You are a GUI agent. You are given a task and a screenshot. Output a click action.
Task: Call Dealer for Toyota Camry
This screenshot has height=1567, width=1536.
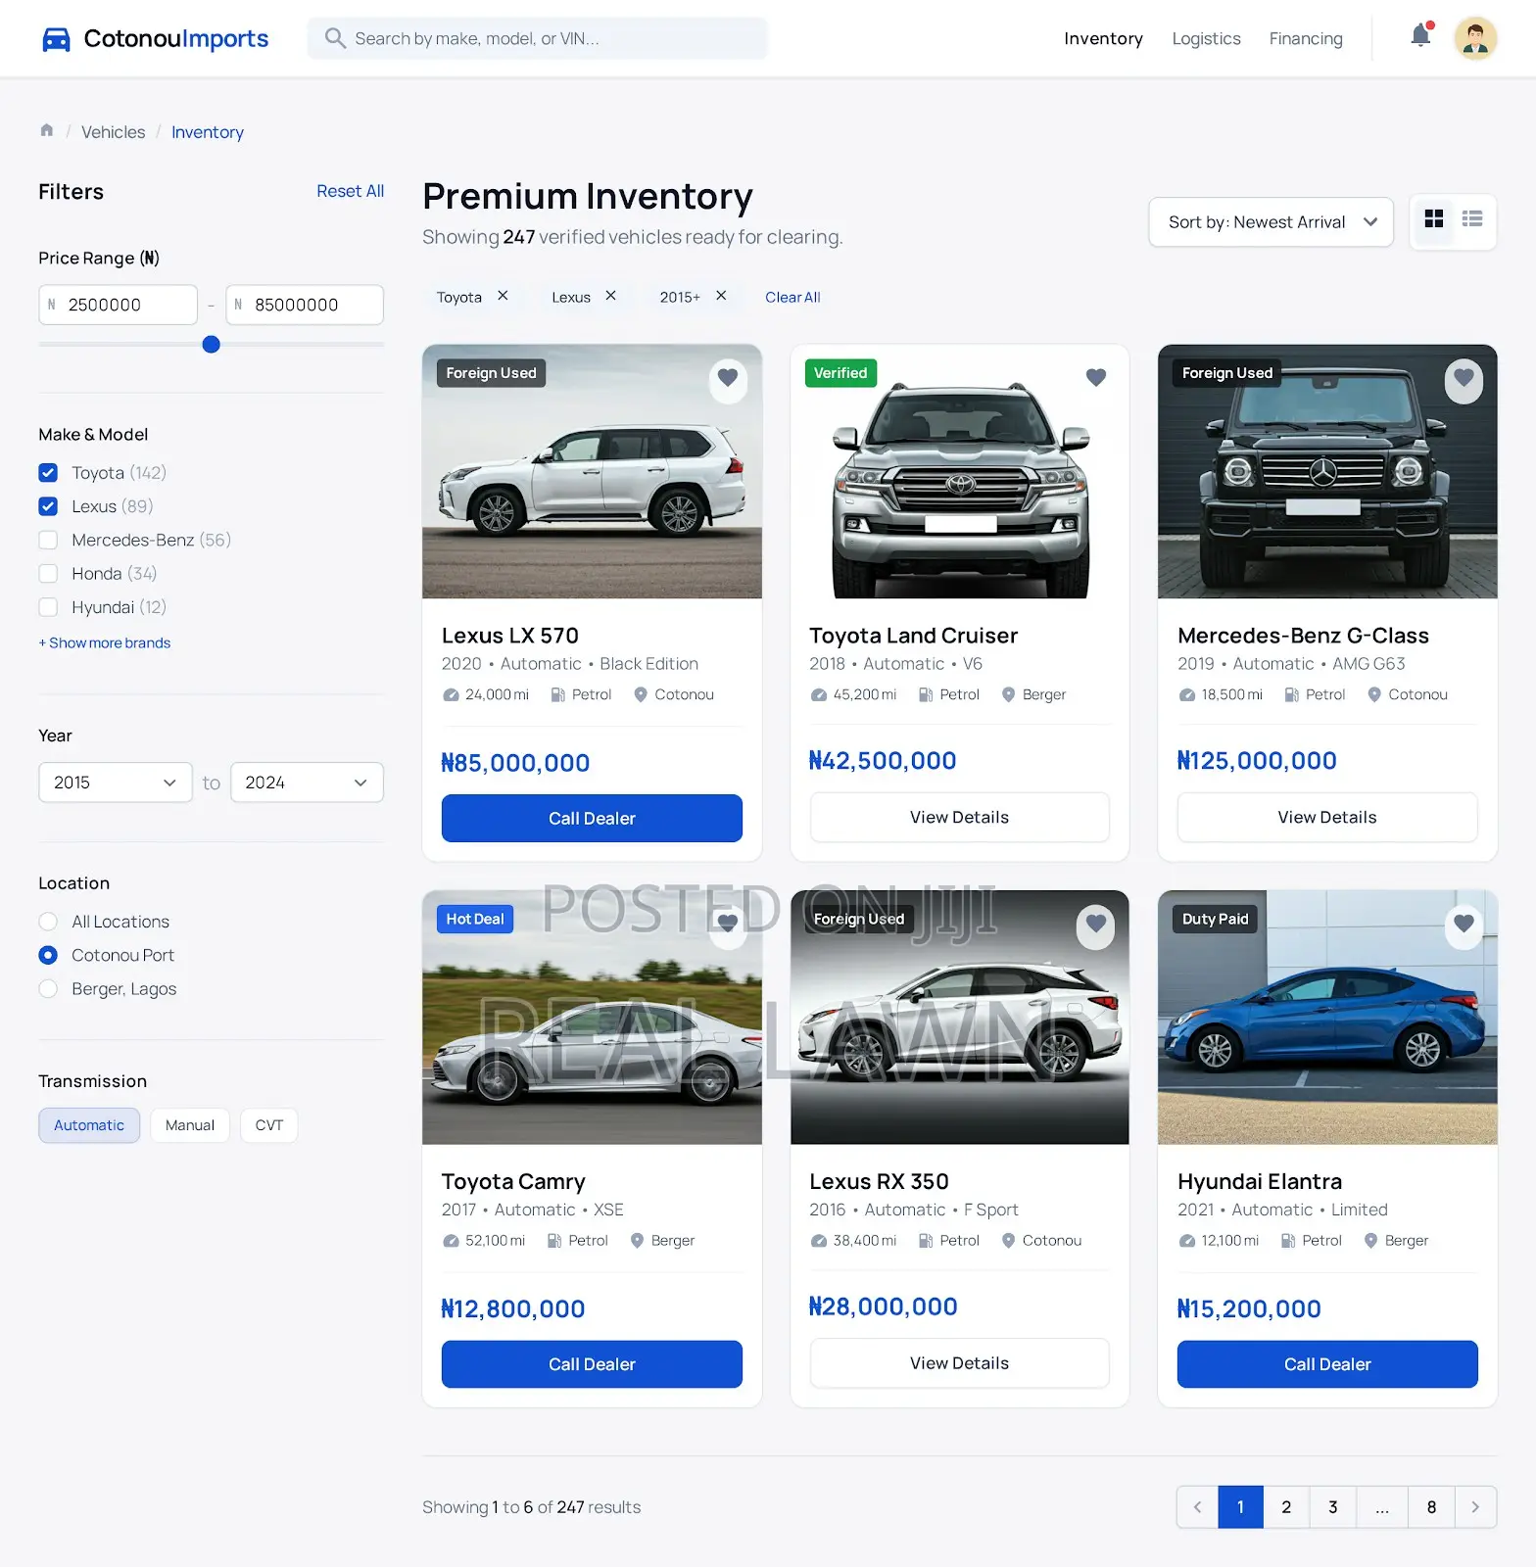(x=592, y=1364)
